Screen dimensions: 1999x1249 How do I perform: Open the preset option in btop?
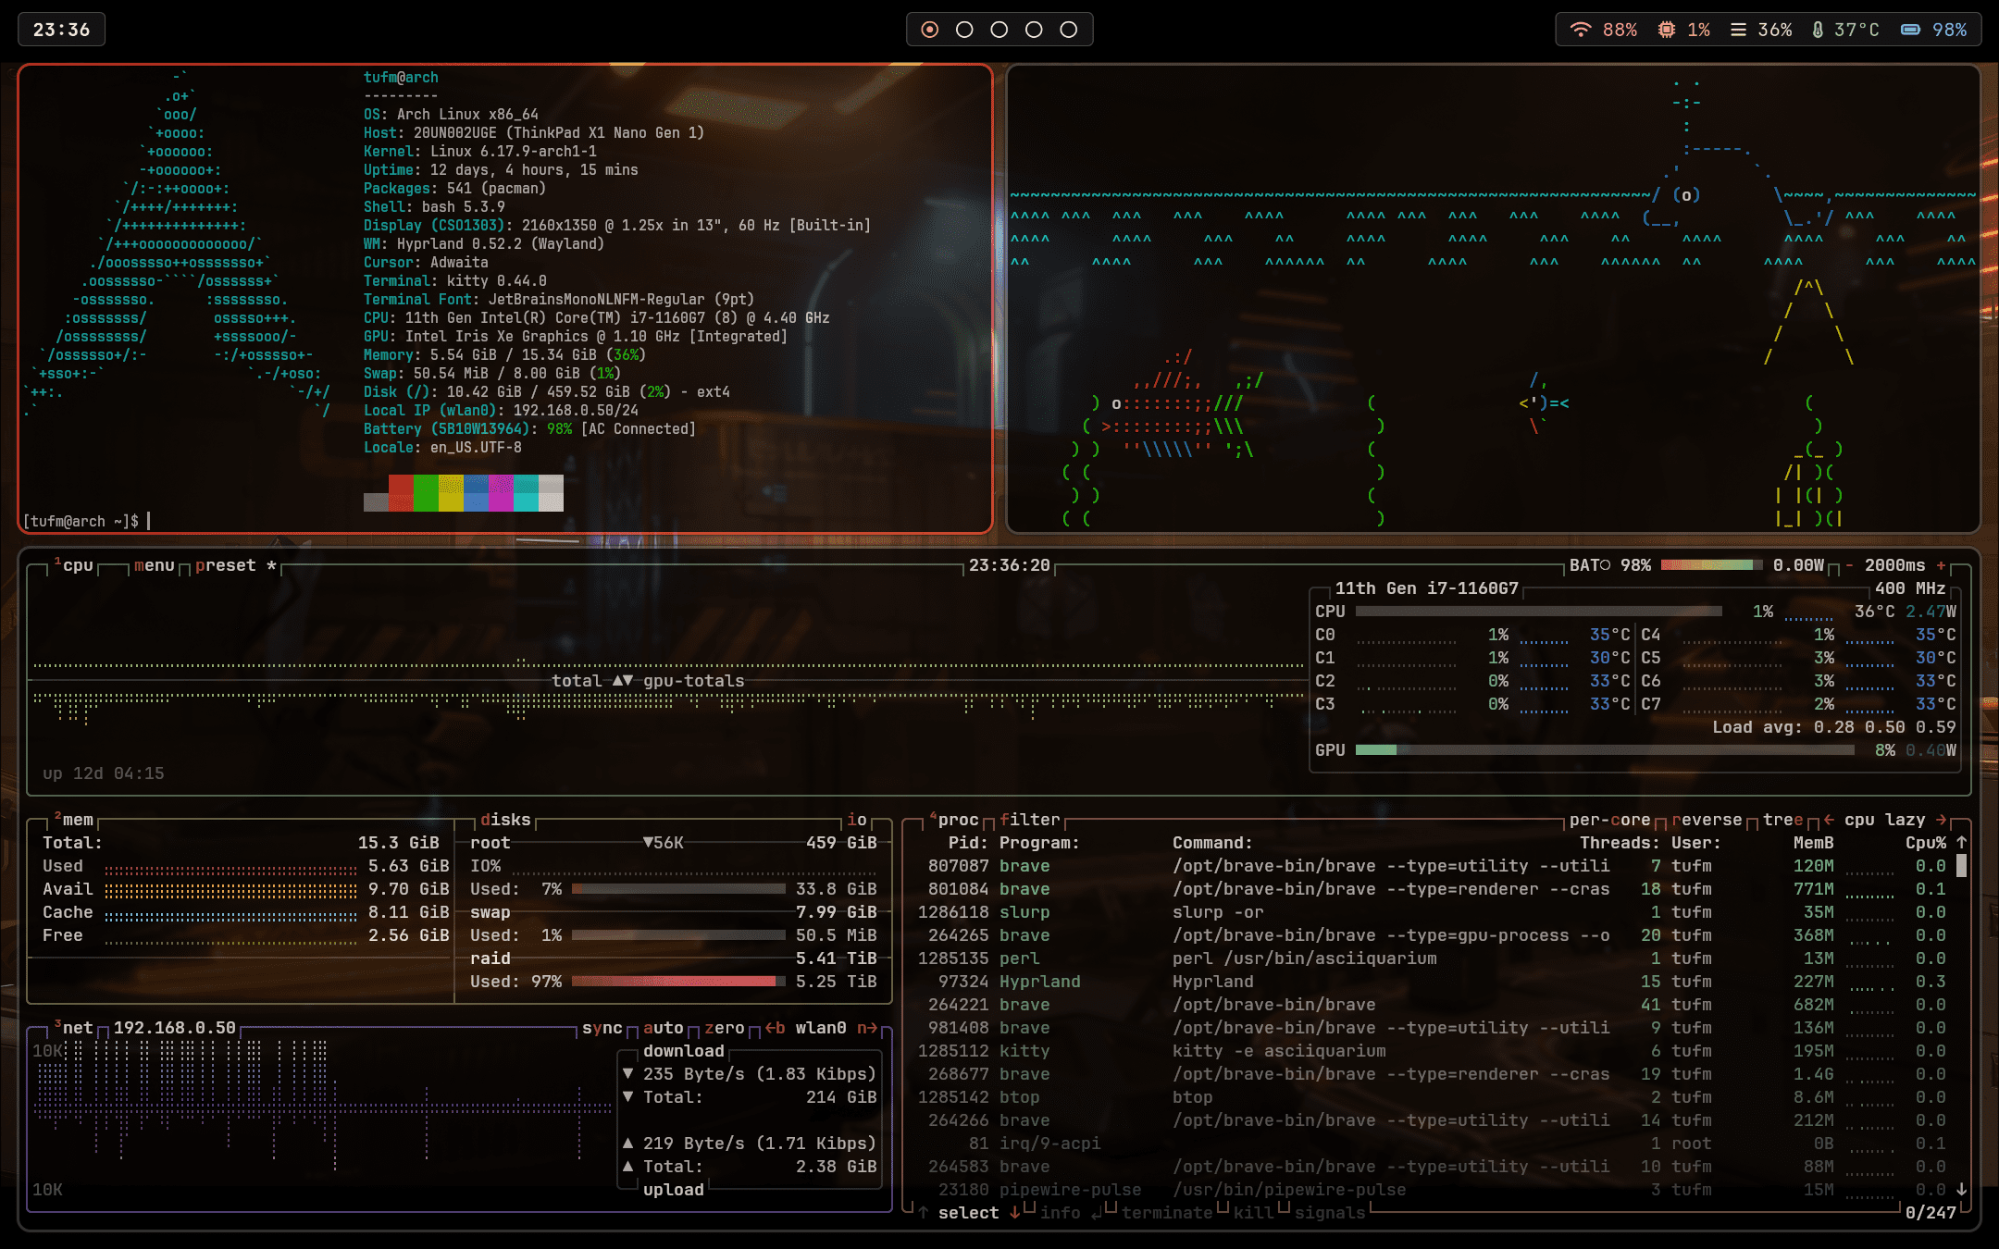pos(225,565)
